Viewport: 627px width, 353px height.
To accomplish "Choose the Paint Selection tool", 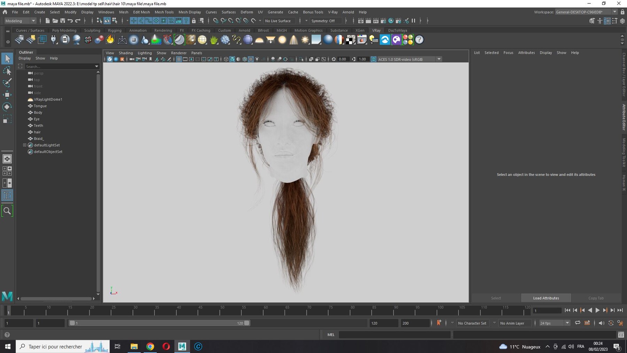I will click(7, 83).
